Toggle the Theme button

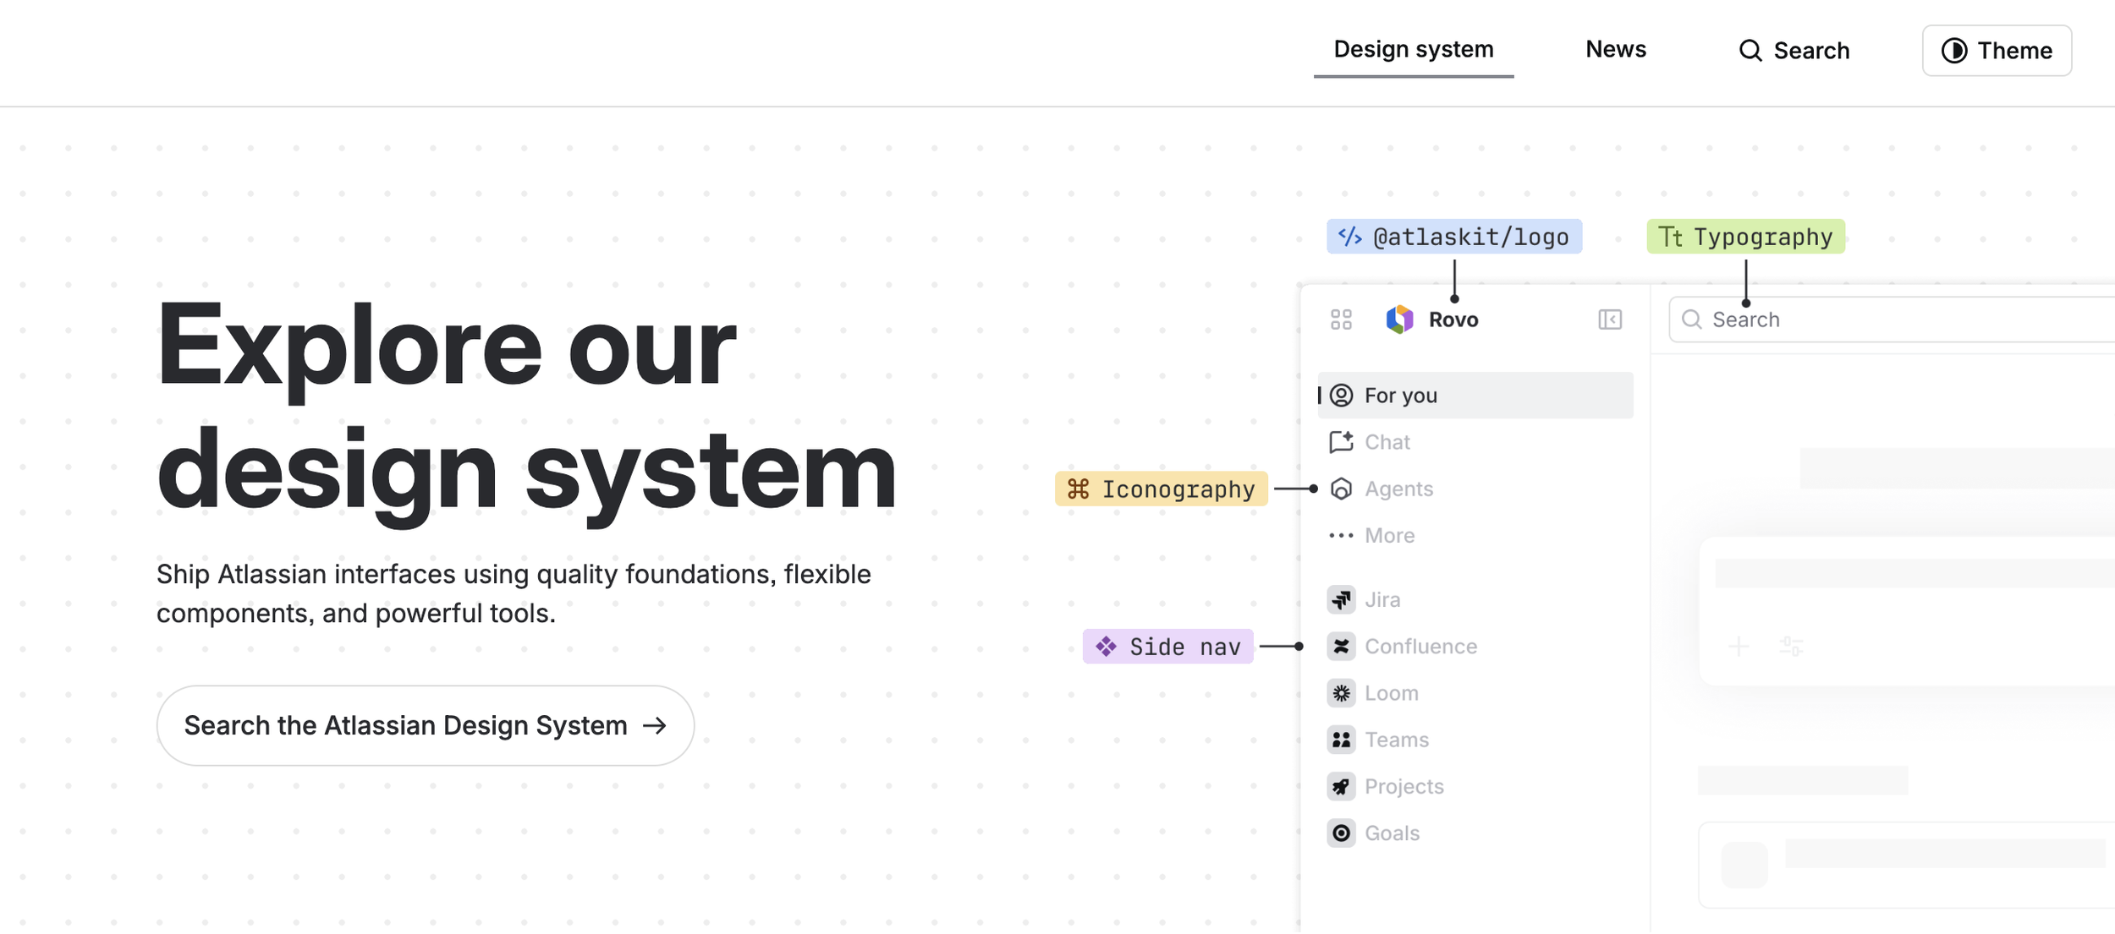1997,51
